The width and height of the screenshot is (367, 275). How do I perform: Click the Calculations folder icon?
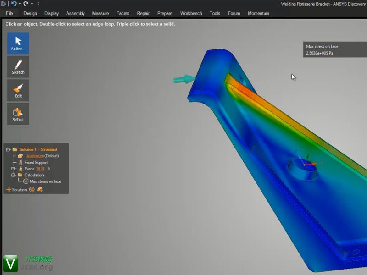[x=20, y=175]
